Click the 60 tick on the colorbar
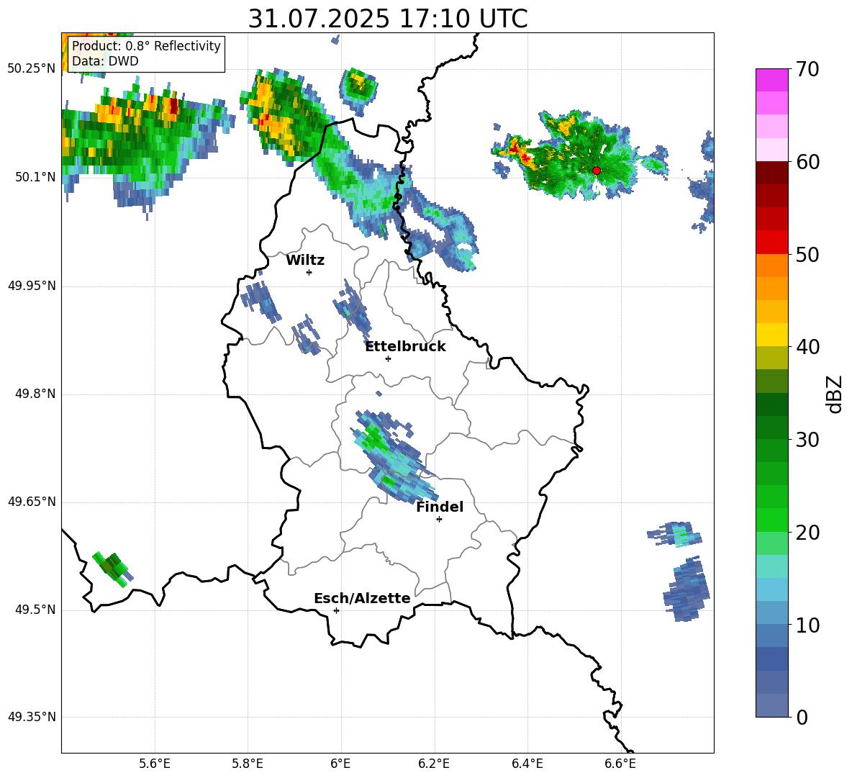 807,162
